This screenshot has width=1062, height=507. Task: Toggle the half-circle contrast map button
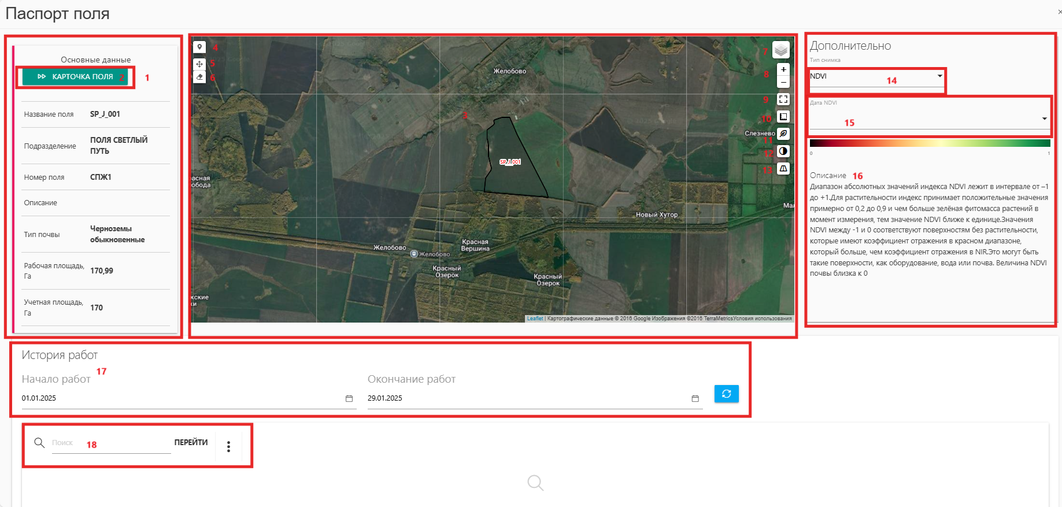[x=783, y=151]
